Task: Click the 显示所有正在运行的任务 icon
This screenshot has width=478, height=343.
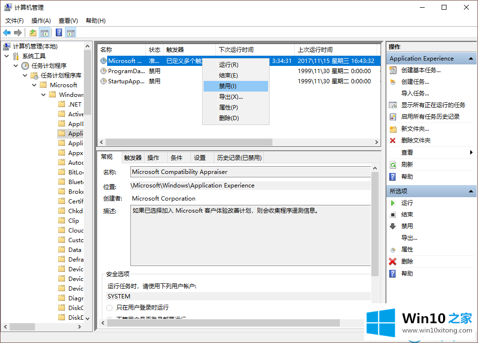Action: coord(393,105)
